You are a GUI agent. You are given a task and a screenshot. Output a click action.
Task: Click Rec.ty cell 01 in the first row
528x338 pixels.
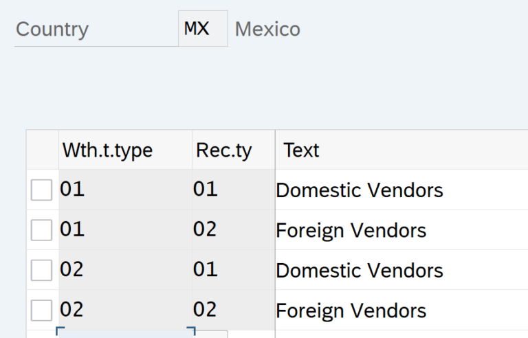[232, 190]
